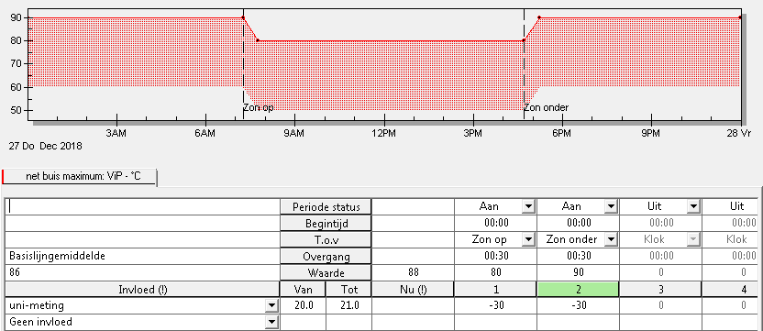The height and width of the screenshot is (331, 763).
Task: Expand the Zon op T.o.v dropdown
Action: click(528, 239)
